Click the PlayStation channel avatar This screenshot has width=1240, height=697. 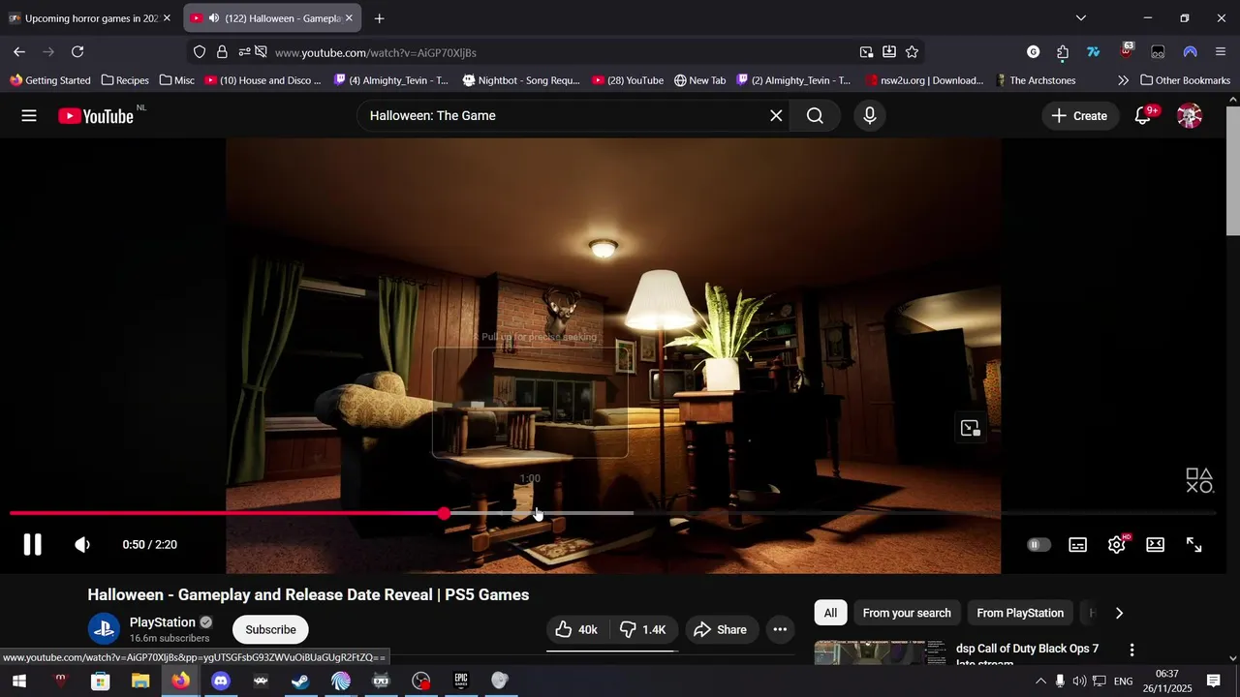(x=104, y=629)
